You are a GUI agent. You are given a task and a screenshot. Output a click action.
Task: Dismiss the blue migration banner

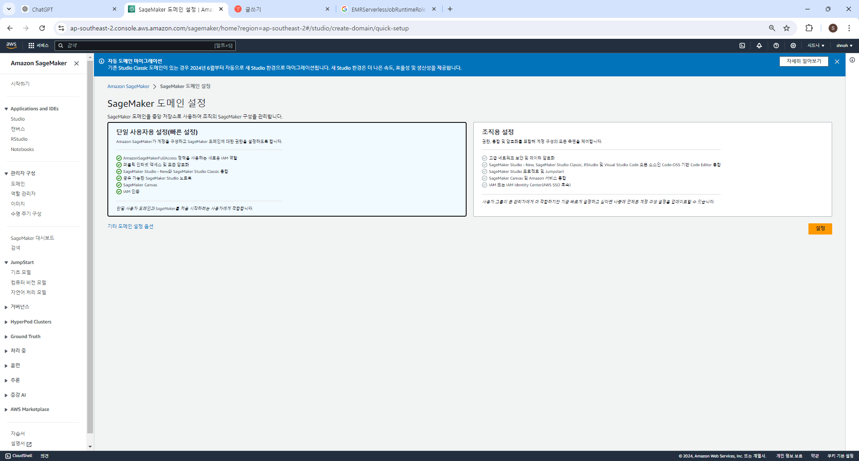click(837, 62)
